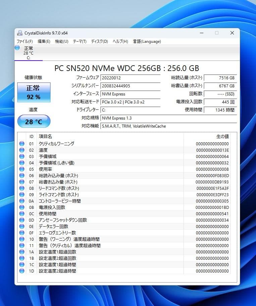Viewport: 256px width, 306px height.
Task: Click the status orb for row 1C 設定温度1超過時間
Action: point(22,264)
